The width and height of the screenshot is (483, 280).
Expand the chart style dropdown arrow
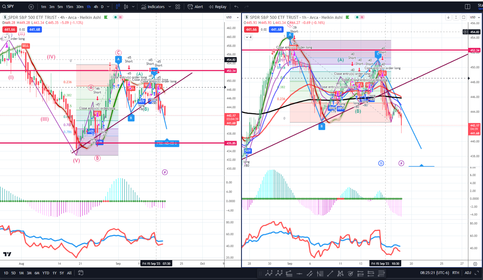point(133,7)
